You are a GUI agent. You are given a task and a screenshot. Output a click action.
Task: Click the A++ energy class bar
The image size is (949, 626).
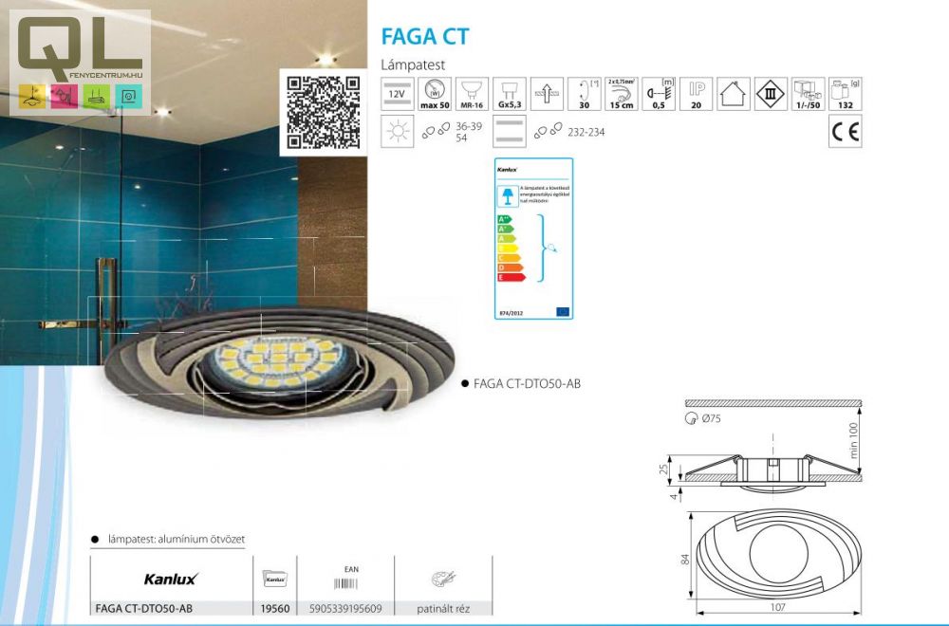(505, 219)
